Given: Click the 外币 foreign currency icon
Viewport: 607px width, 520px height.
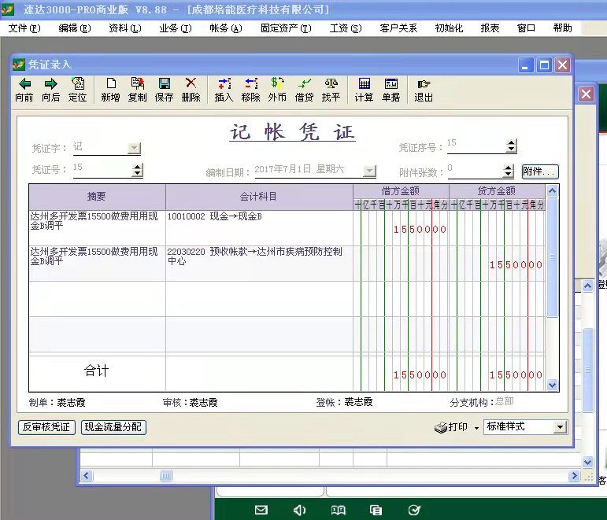Looking at the screenshot, I should 277,84.
